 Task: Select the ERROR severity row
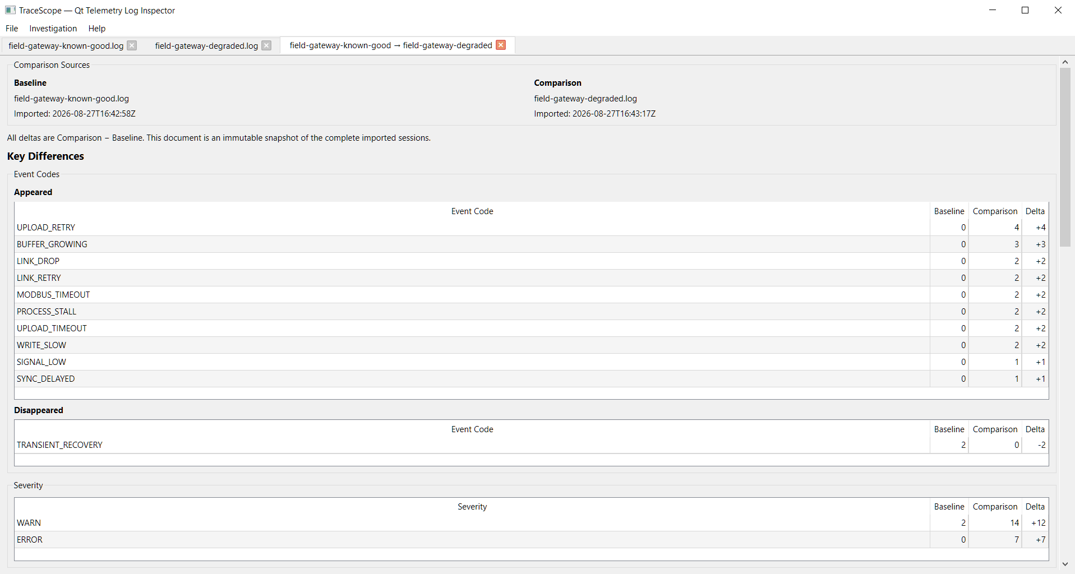tap(531, 540)
